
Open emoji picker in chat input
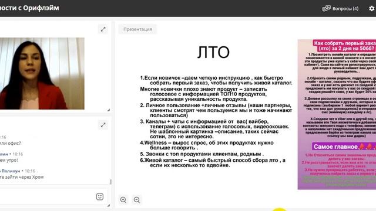tap(100, 197)
